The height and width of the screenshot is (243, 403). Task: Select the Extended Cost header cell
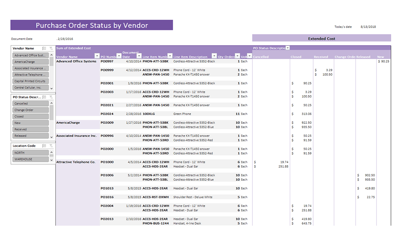pyautogui.click(x=322, y=38)
